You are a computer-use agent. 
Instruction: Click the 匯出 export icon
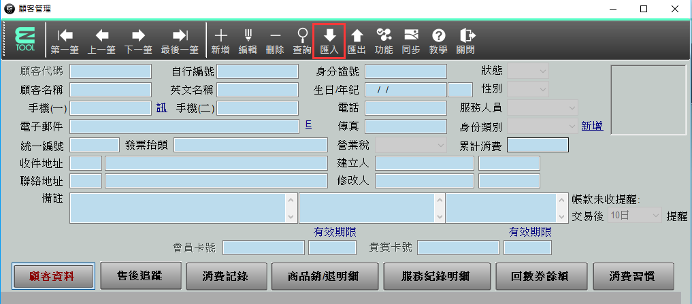(x=357, y=41)
